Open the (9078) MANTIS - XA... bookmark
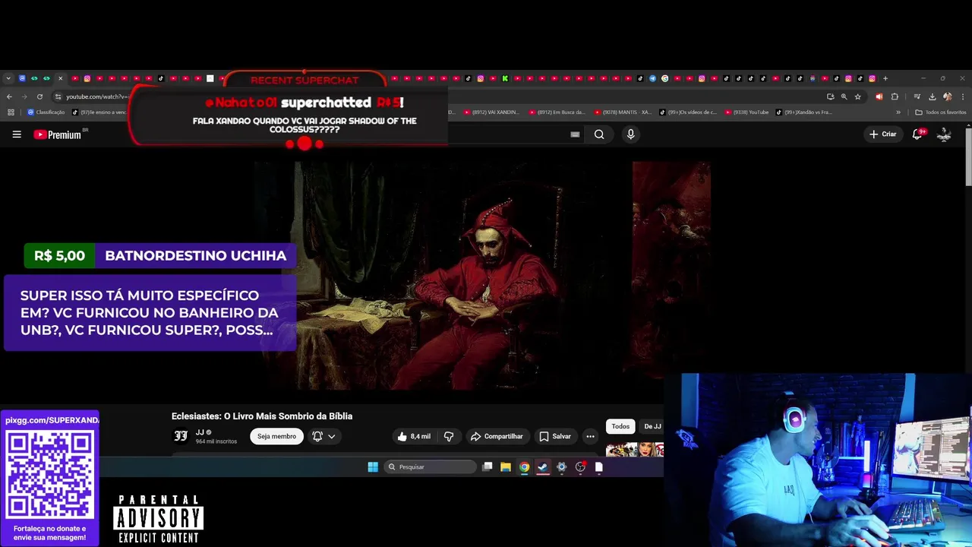 tap(623, 112)
